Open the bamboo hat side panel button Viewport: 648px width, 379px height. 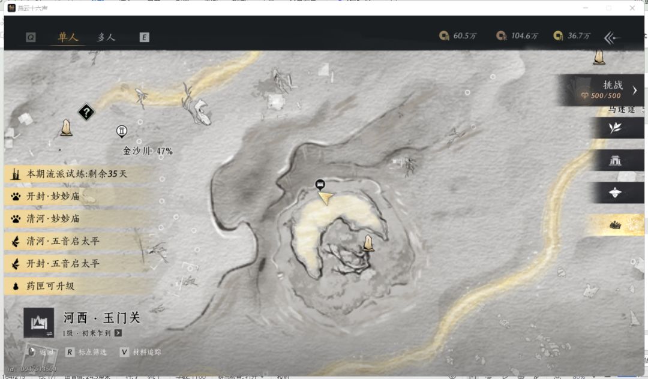coord(615,192)
